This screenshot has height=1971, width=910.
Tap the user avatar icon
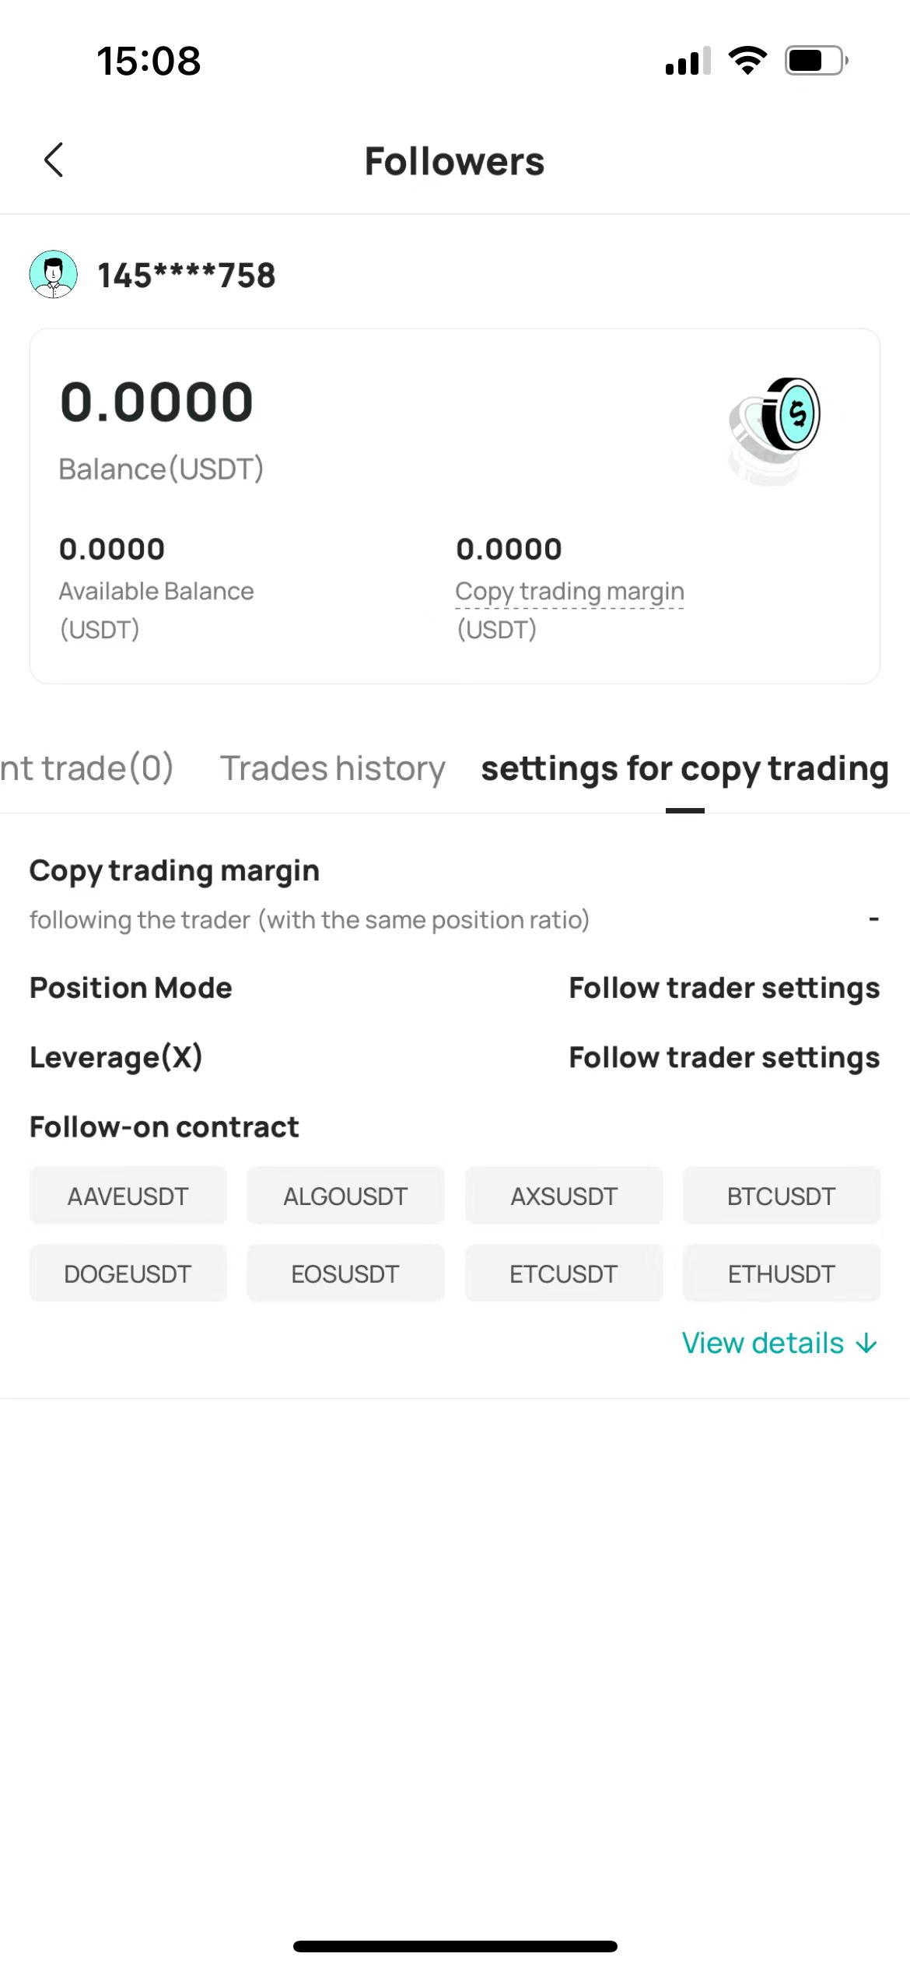pos(53,275)
